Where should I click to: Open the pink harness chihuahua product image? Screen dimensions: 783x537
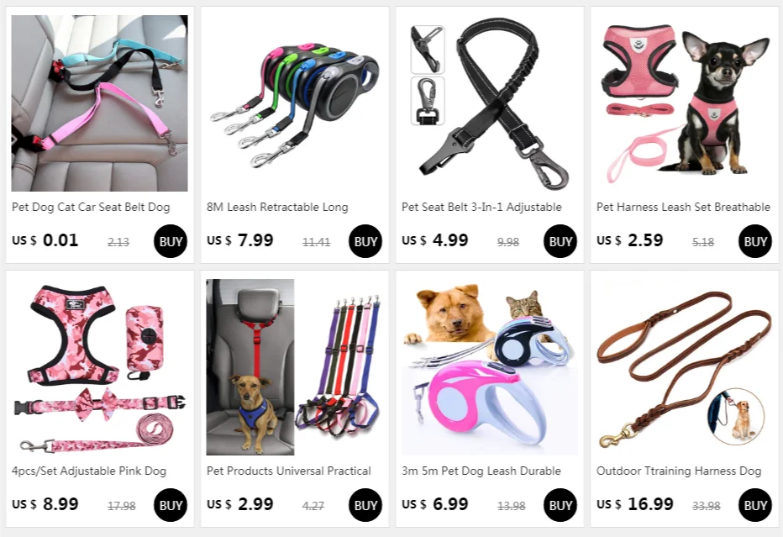click(x=684, y=103)
